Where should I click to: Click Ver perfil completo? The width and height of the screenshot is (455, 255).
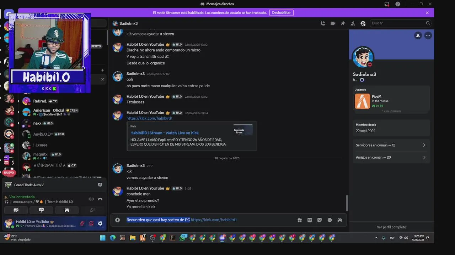click(x=391, y=227)
